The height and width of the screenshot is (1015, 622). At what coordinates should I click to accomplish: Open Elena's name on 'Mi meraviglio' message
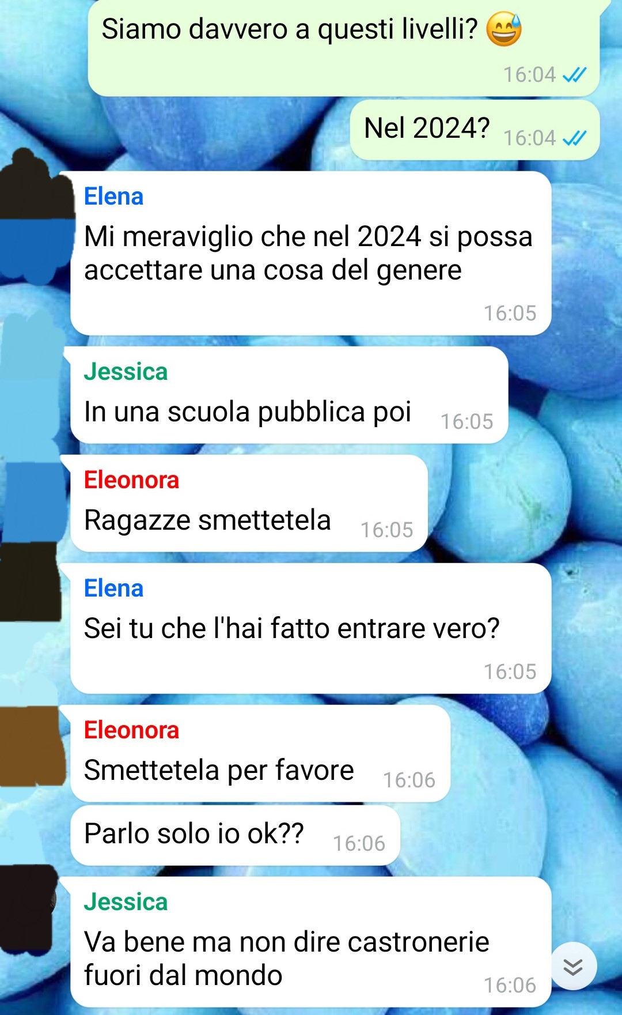pos(113,197)
